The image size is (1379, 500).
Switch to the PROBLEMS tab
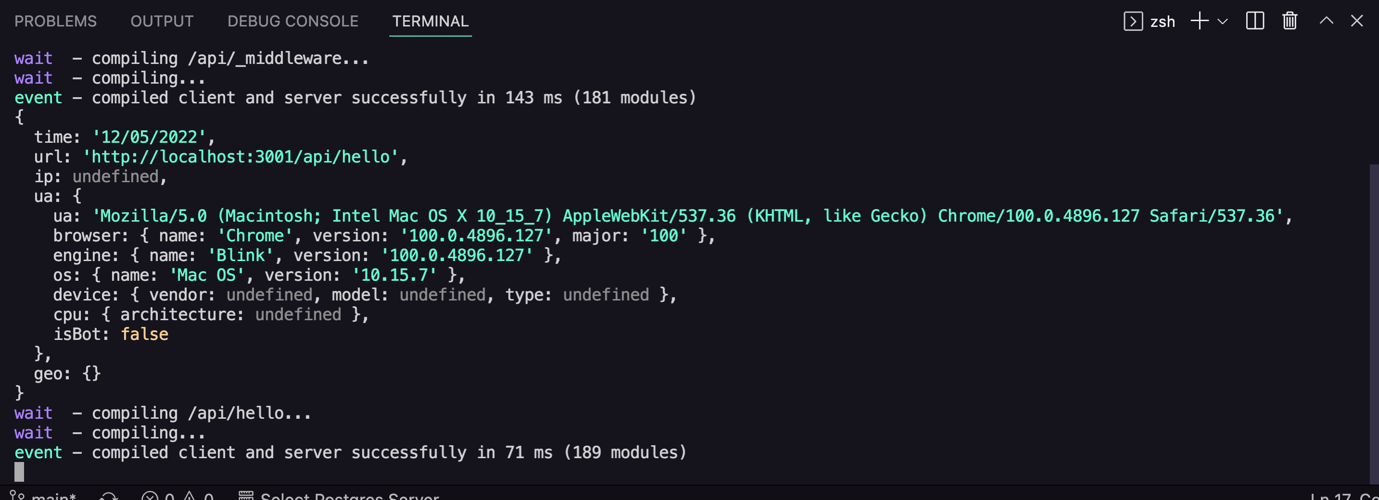pyautogui.click(x=55, y=21)
